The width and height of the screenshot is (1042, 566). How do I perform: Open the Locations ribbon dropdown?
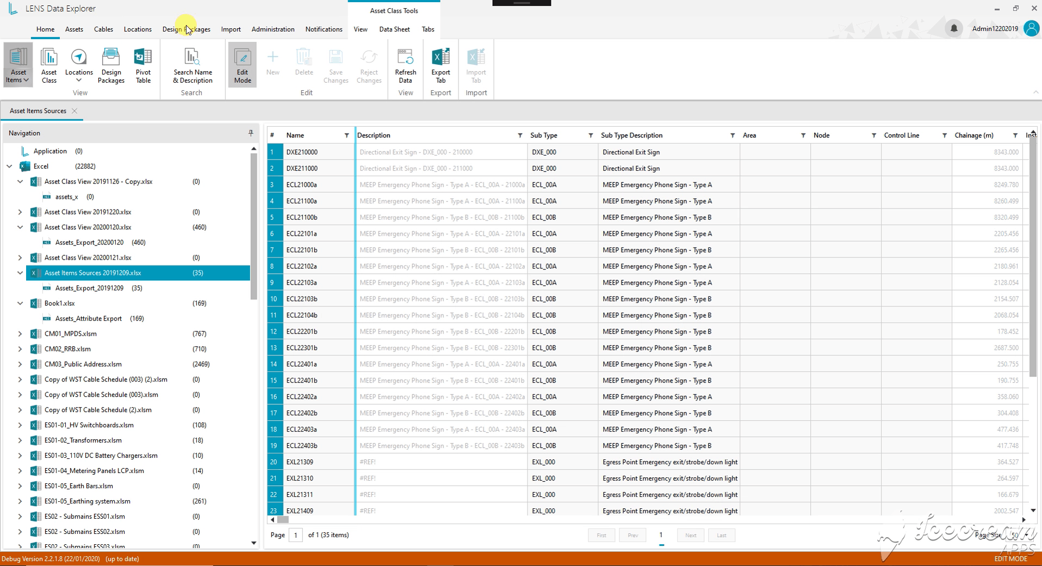(x=79, y=65)
